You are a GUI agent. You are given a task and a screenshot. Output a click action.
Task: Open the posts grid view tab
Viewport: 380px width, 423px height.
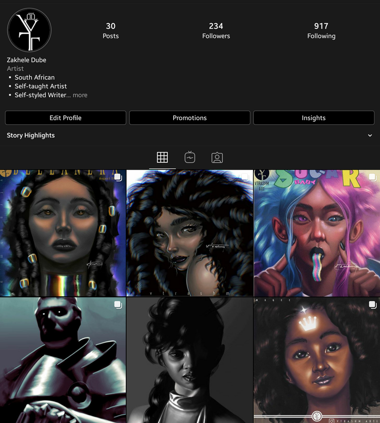tap(162, 157)
